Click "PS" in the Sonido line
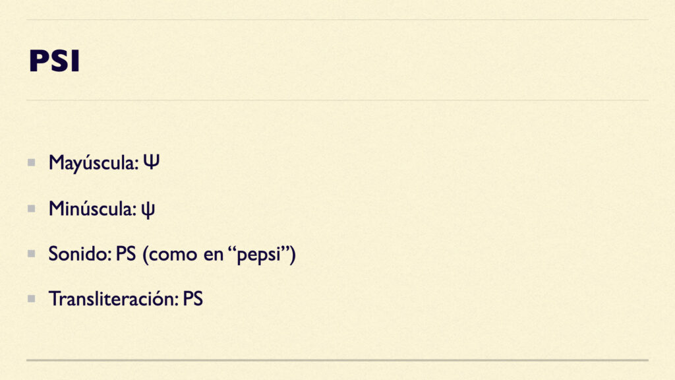Screen dimensions: 675x380 (125, 254)
